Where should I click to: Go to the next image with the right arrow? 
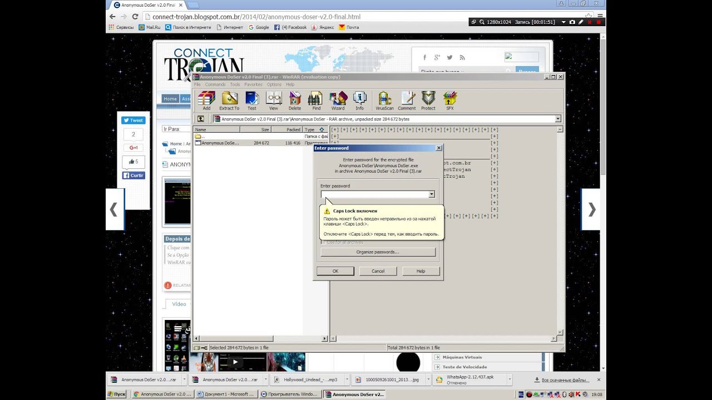coord(591,209)
